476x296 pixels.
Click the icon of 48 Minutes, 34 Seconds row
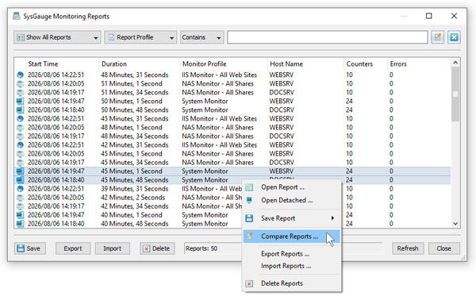coord(20,136)
